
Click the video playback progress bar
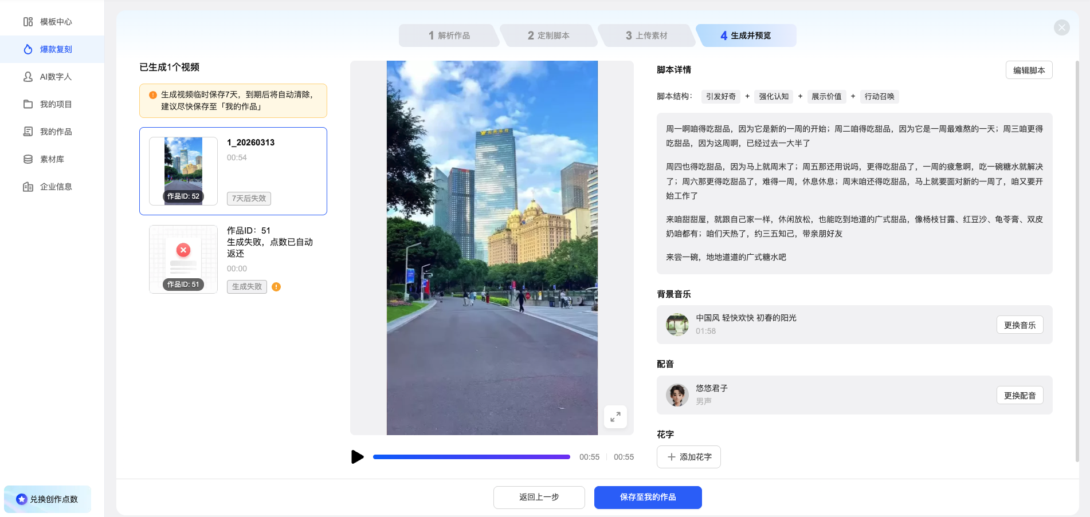(471, 457)
